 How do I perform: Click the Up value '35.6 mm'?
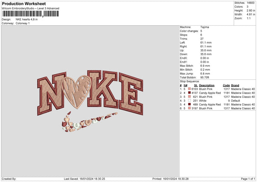pyautogui.click(x=206, y=50)
